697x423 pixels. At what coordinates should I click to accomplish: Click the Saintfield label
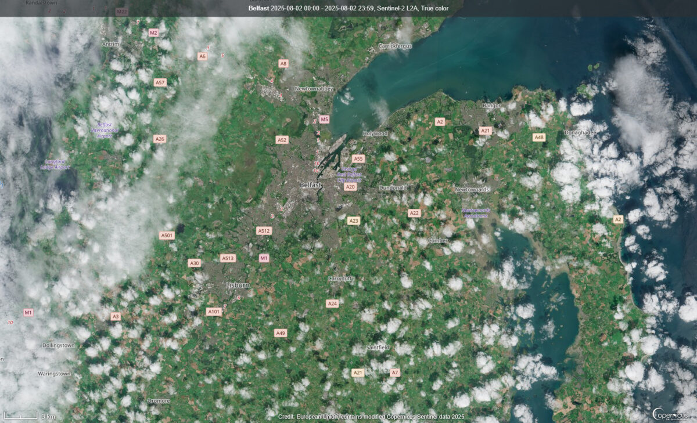click(x=378, y=347)
